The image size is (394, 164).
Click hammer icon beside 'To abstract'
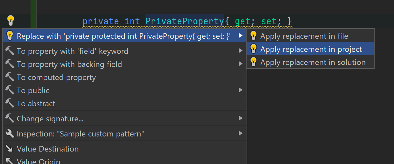(10, 104)
